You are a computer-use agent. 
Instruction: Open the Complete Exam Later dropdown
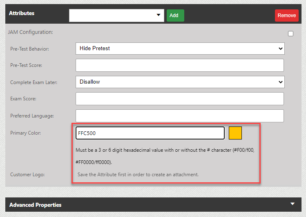tap(180, 82)
